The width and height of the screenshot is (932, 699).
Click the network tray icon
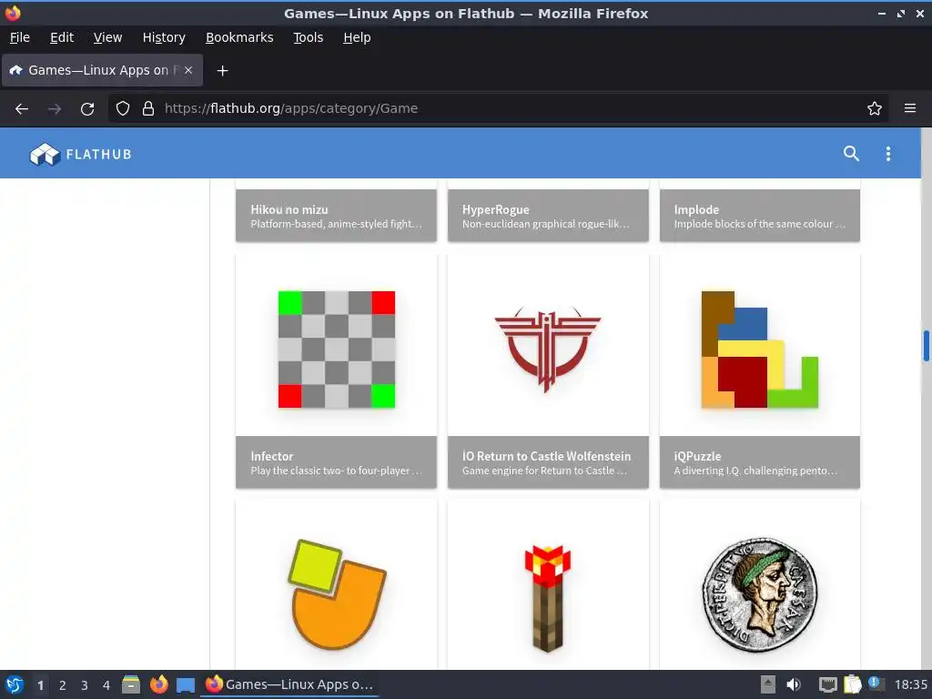click(827, 684)
